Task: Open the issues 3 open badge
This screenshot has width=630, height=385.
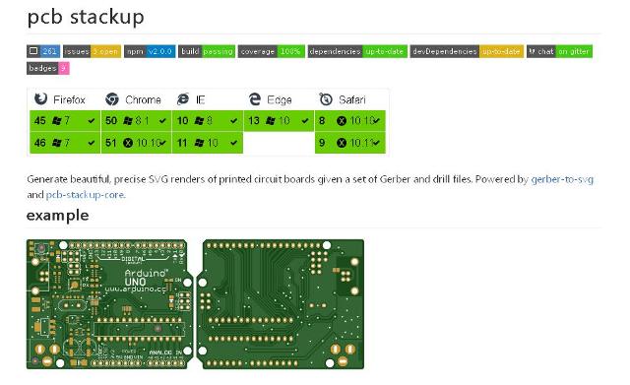Action: point(92,51)
